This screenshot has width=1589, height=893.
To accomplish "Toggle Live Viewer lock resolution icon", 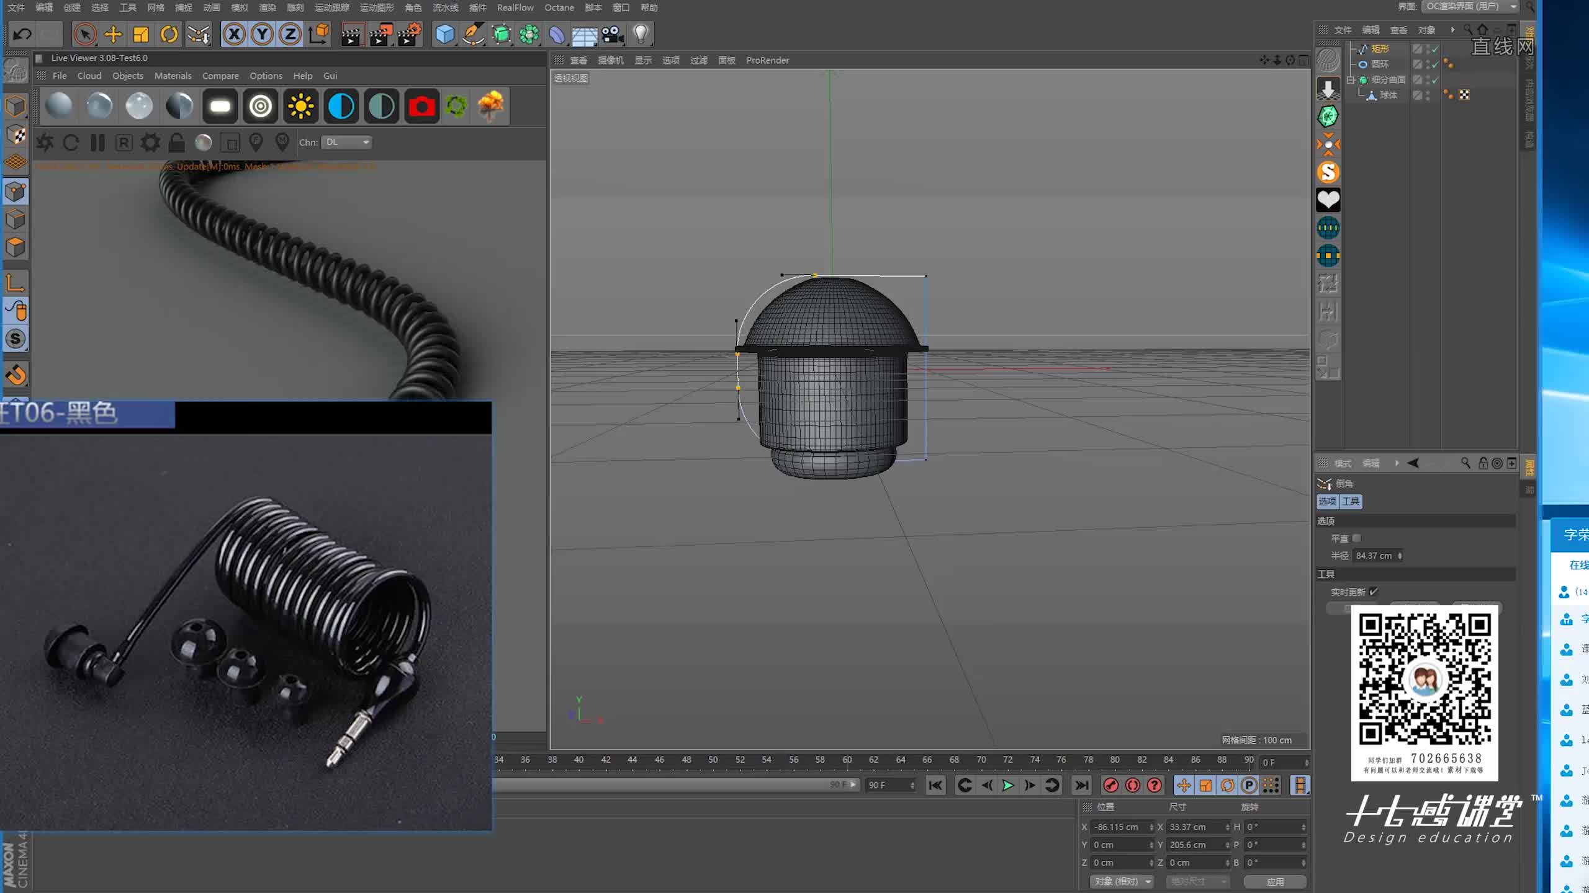I will pyautogui.click(x=177, y=143).
